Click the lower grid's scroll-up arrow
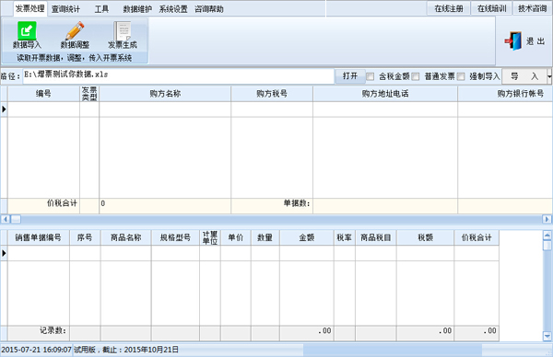553x357 pixels. click(x=547, y=236)
